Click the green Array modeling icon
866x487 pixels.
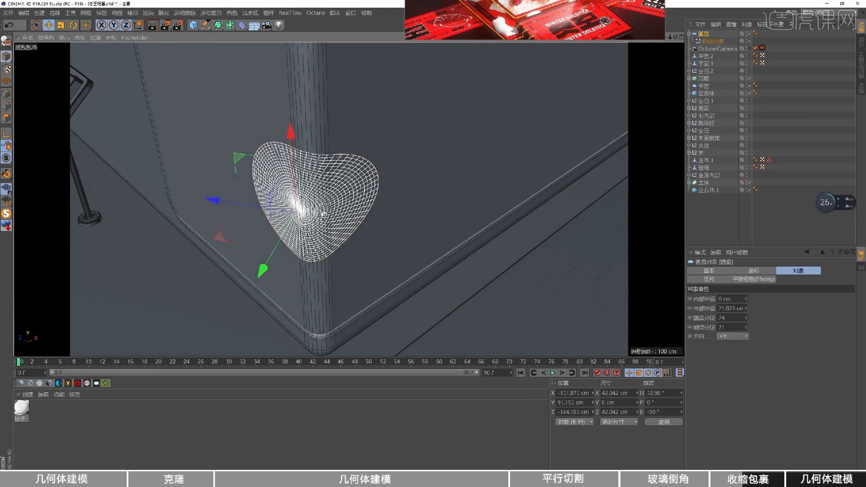click(230, 25)
